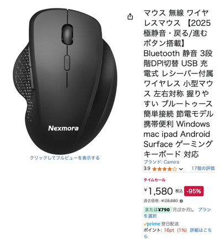Click the info icon next to 過去価格
Screen dimensions: 221x240
point(181,201)
